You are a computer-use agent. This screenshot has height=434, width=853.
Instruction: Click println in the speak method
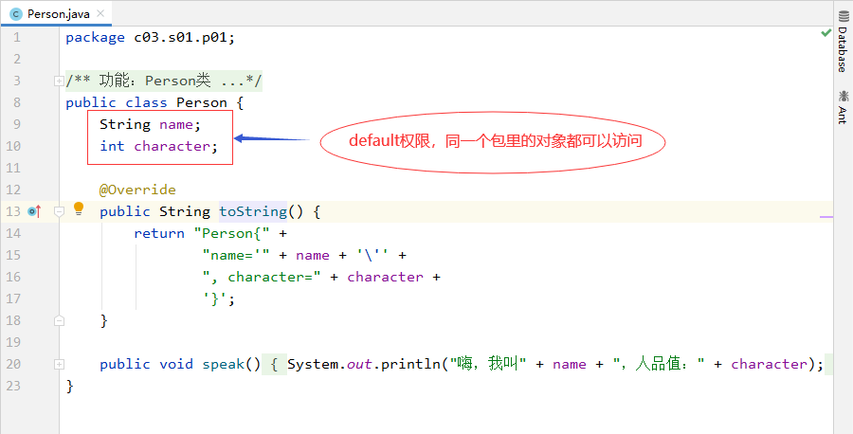pyautogui.click(x=410, y=365)
